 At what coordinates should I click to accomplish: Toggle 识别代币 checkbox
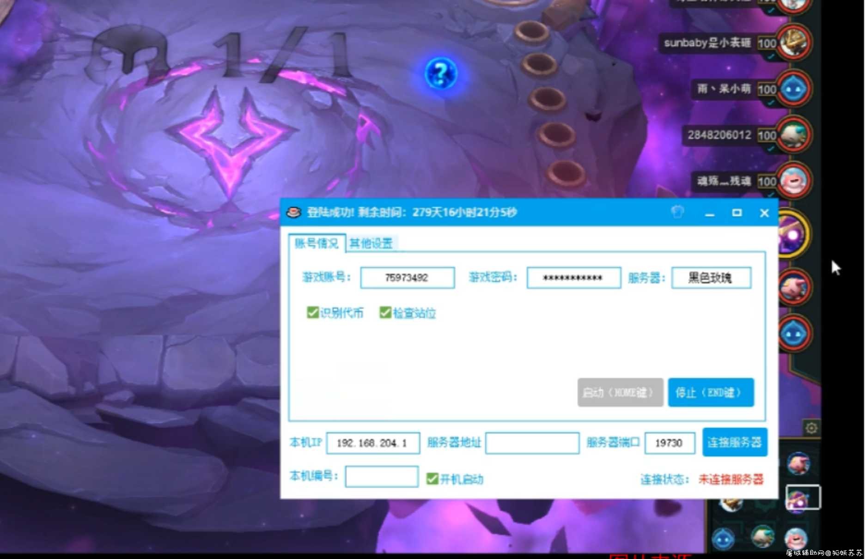tap(312, 313)
